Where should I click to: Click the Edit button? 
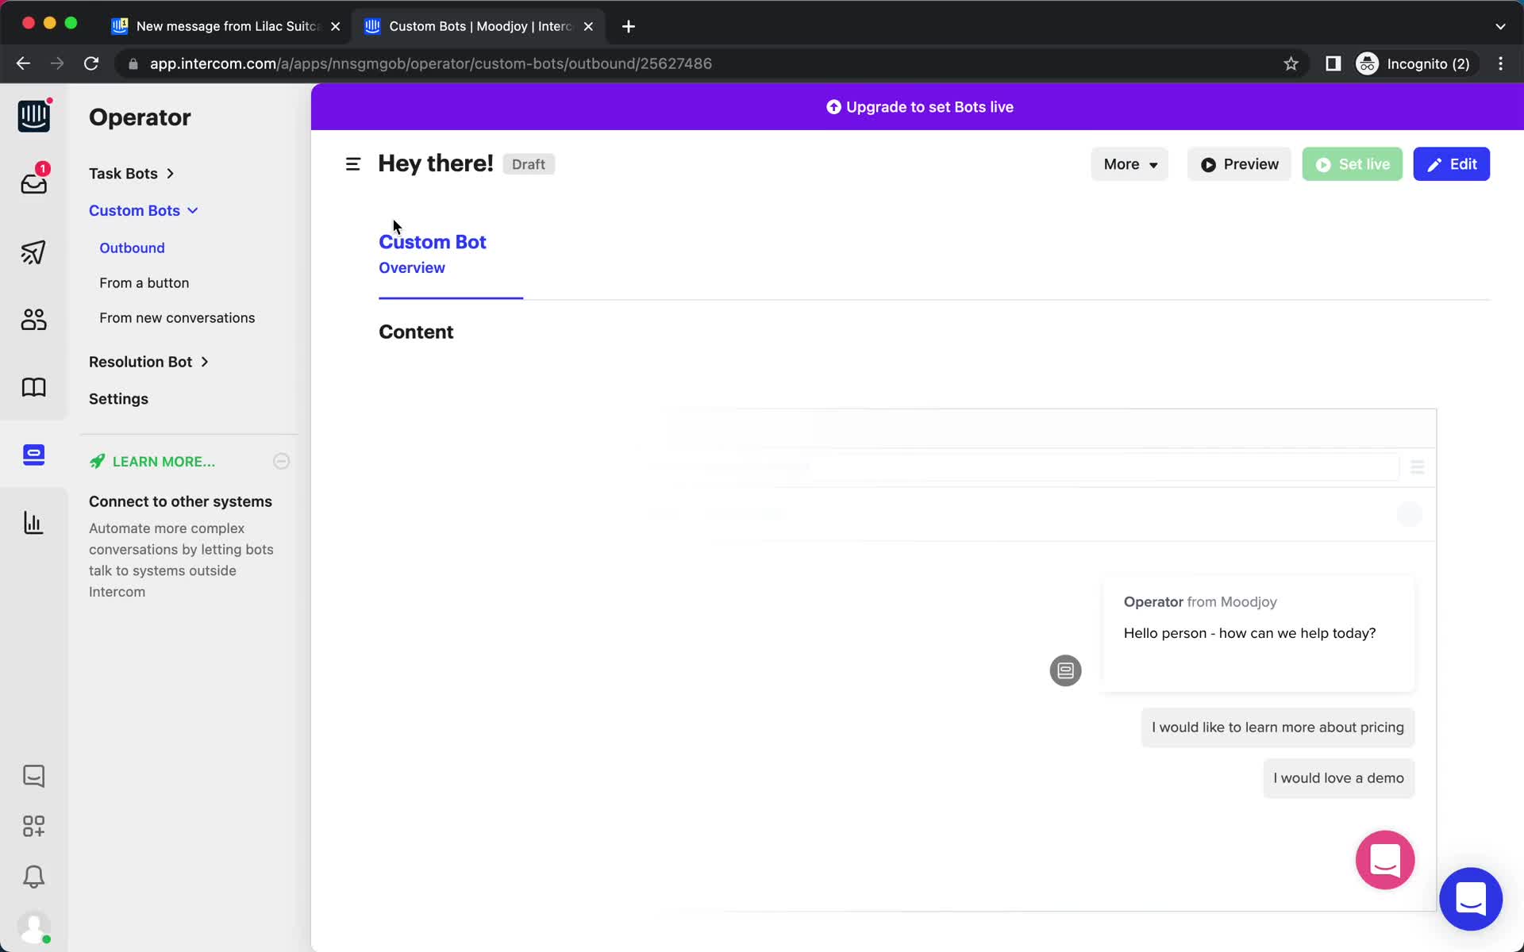(1451, 164)
